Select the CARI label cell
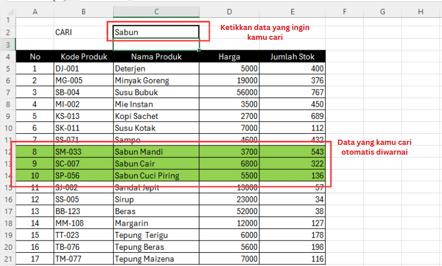The height and width of the screenshot is (266, 442). coord(83,32)
